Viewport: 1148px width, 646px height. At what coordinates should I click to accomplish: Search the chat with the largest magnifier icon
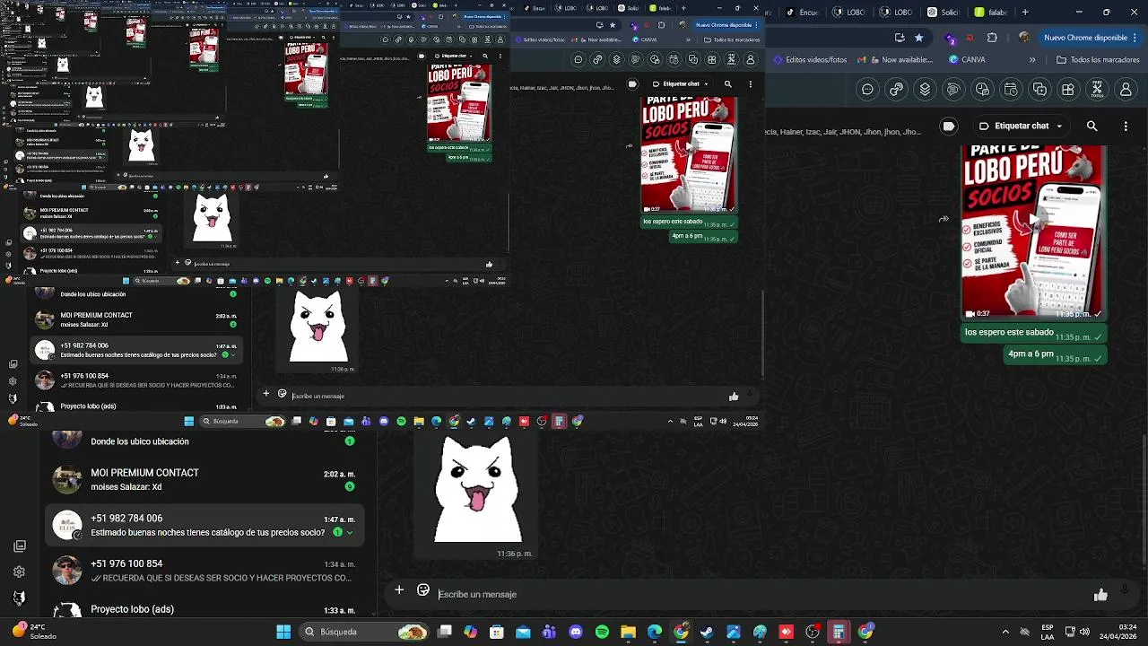(x=1091, y=127)
